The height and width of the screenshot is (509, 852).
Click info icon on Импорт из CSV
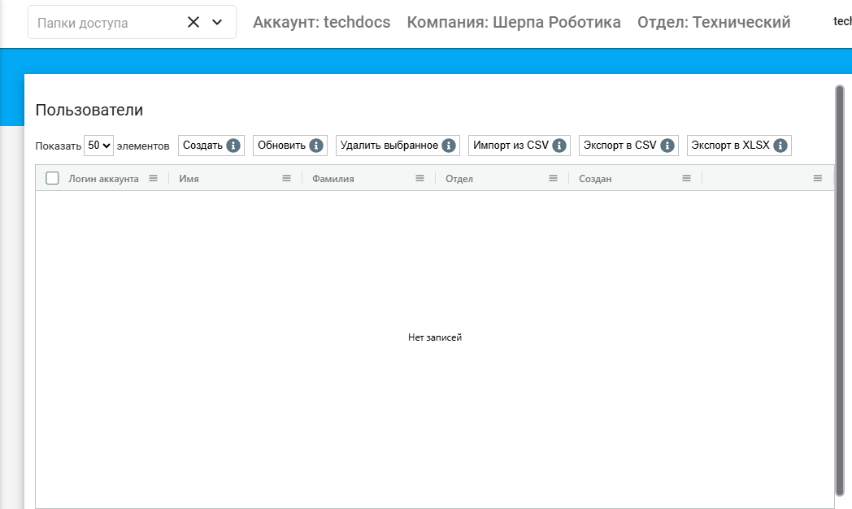coord(559,146)
